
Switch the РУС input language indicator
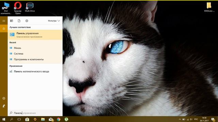click(x=196, y=119)
